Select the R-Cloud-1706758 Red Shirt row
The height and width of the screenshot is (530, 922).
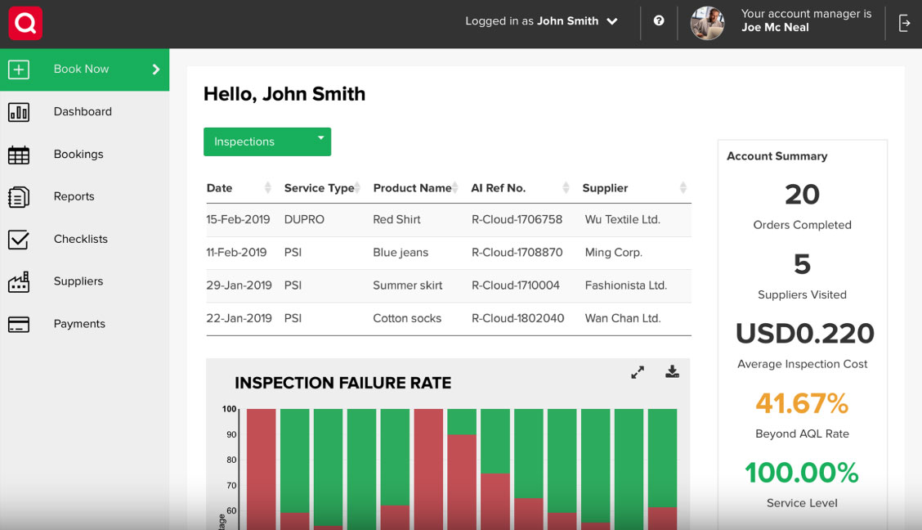[448, 220]
